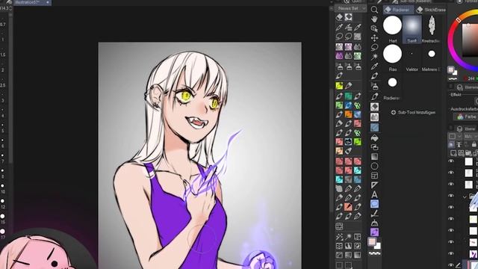Select the Auto Select magic wand tool
Image resolution: width=478 pixels, height=269 pixels.
click(374, 57)
